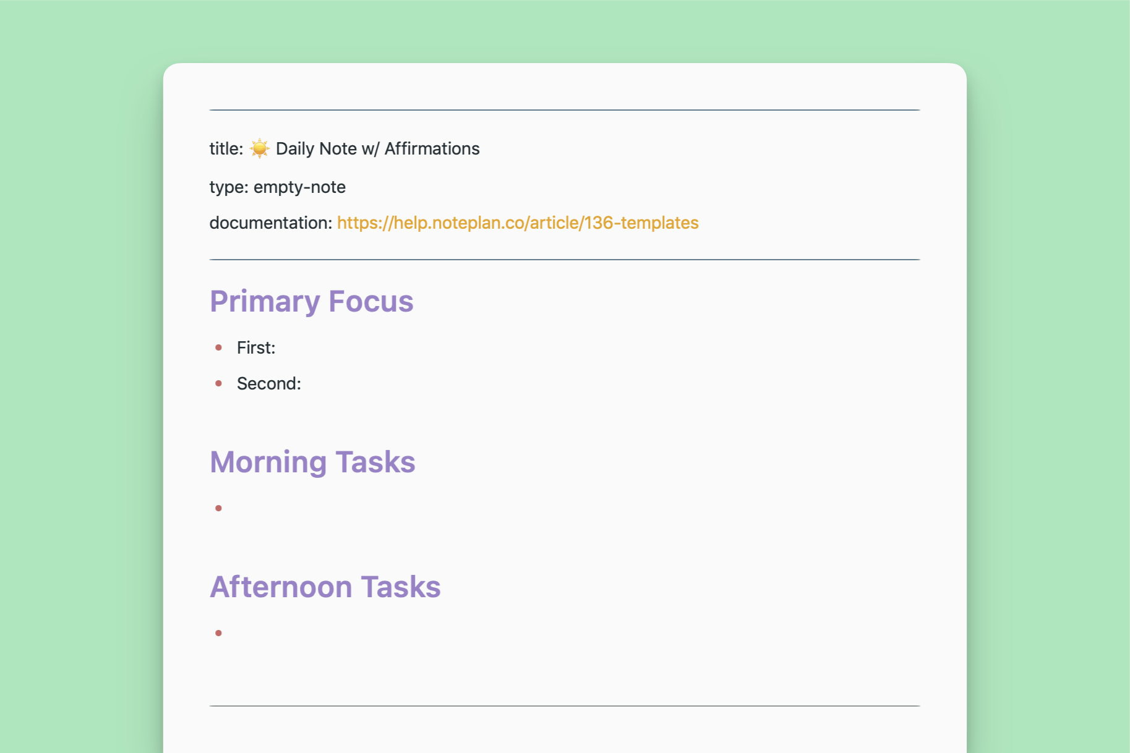Click the "title:" frontmatter label
Viewport: 1130px width, 753px height.
[226, 149]
